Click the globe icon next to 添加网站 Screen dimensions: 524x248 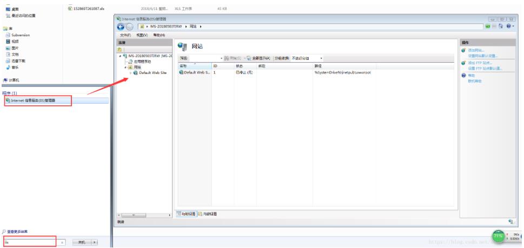463,50
